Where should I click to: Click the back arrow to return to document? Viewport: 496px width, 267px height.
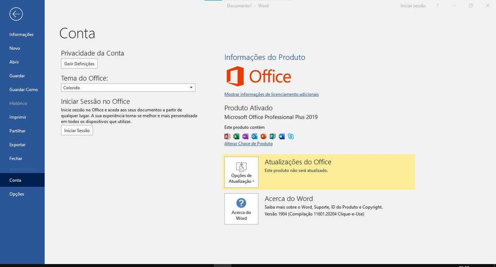(x=16, y=14)
